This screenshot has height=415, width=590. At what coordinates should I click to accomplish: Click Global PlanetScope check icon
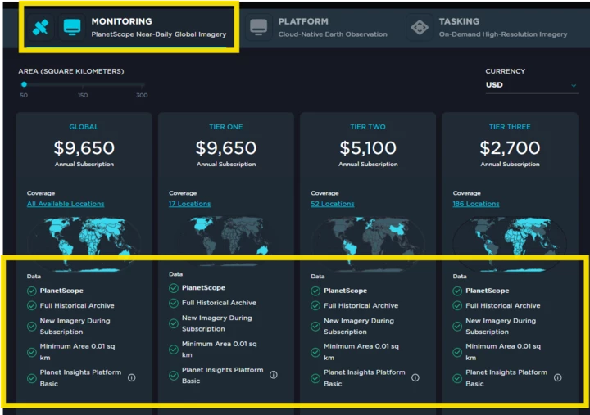[x=32, y=291]
